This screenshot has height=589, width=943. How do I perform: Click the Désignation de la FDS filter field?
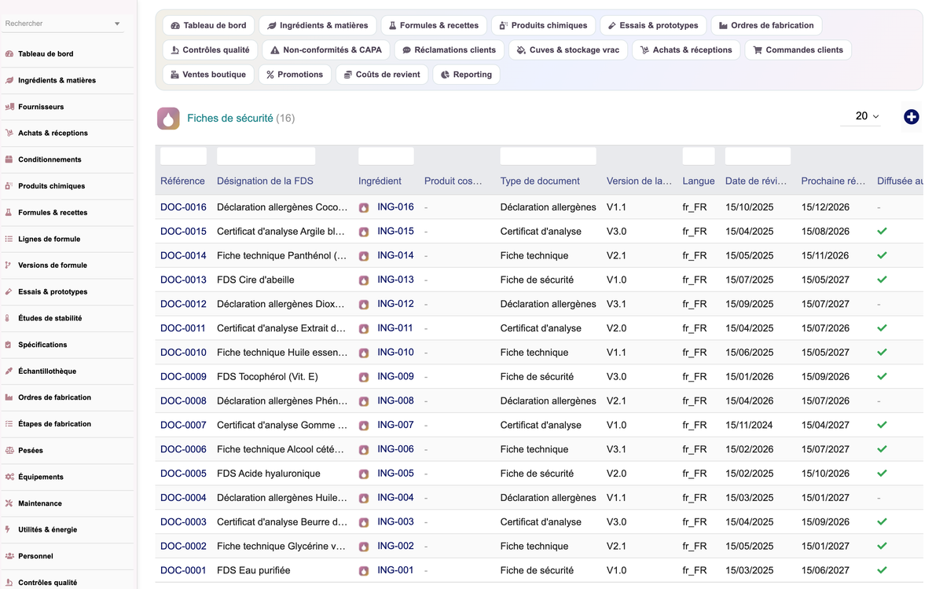(x=266, y=155)
